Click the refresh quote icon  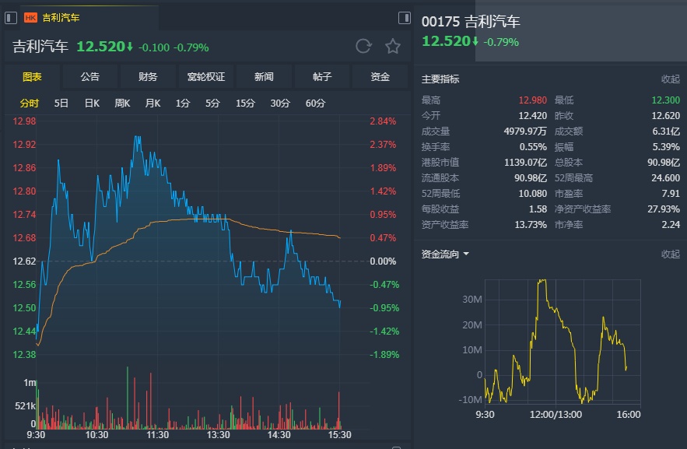pyautogui.click(x=363, y=47)
